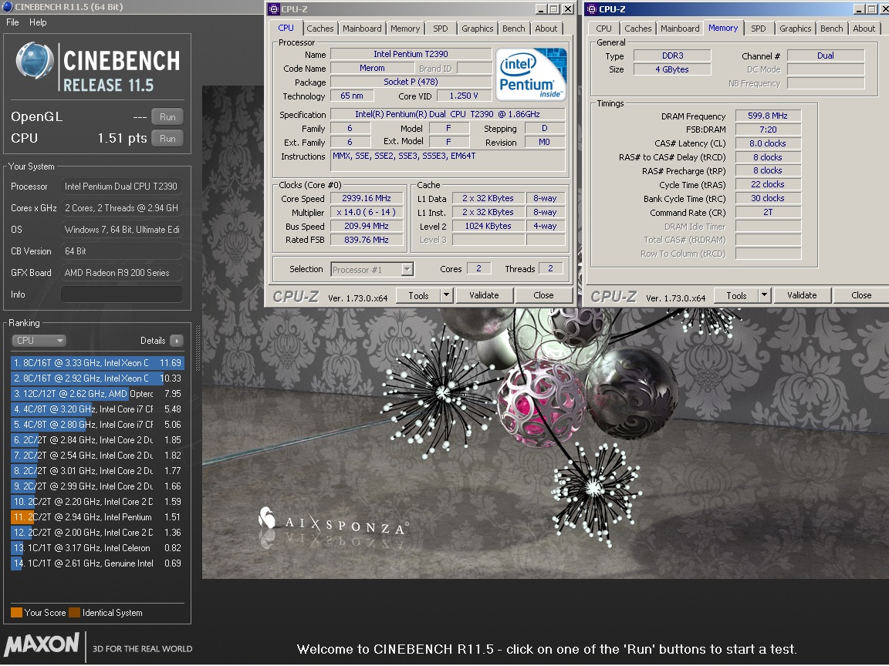
Task: Open the File menu in Cinebench
Action: 12,22
